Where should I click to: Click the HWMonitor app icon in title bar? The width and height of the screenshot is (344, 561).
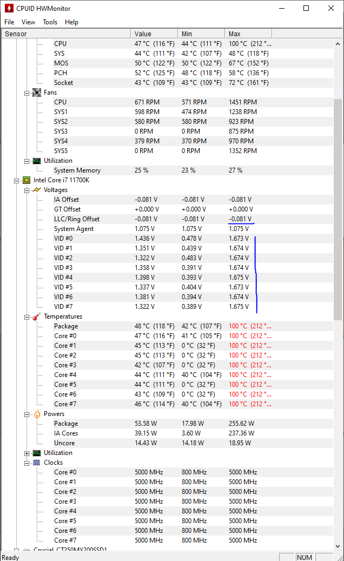(9, 8)
